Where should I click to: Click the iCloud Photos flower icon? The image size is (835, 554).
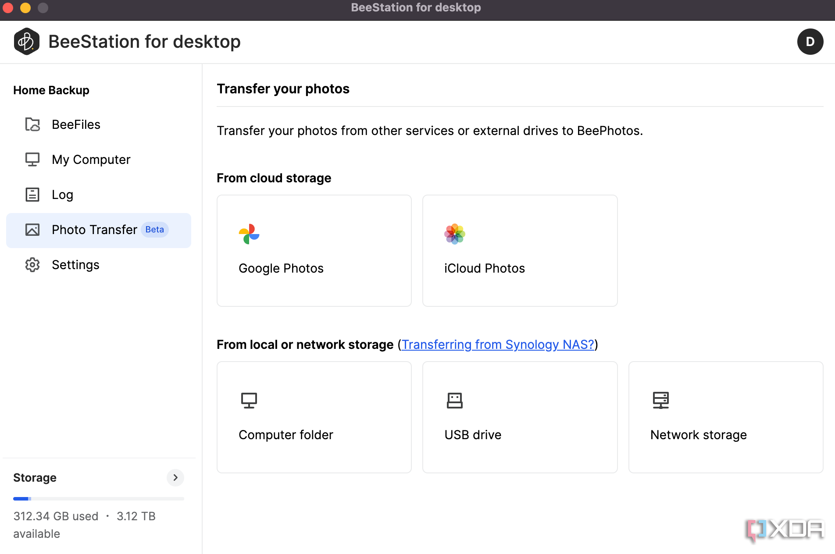[455, 234]
